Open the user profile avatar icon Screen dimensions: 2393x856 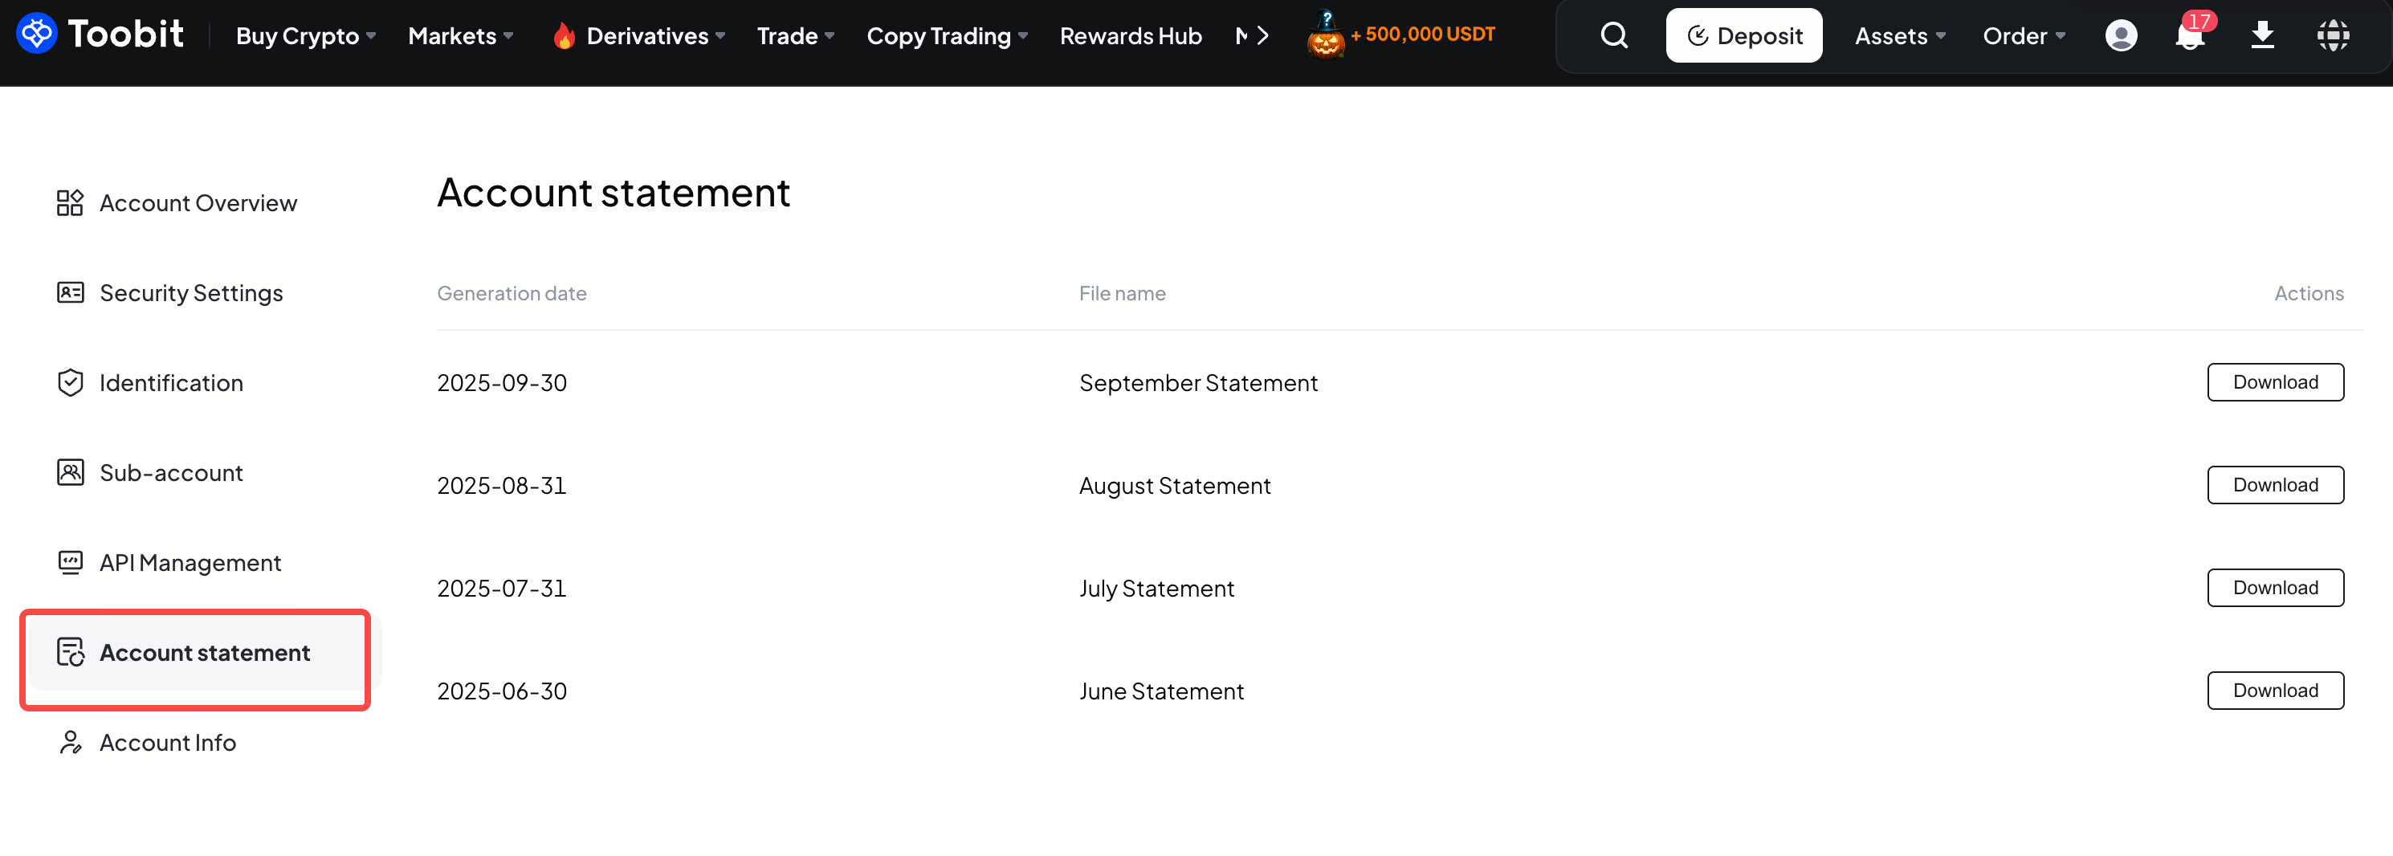[x=2121, y=35]
